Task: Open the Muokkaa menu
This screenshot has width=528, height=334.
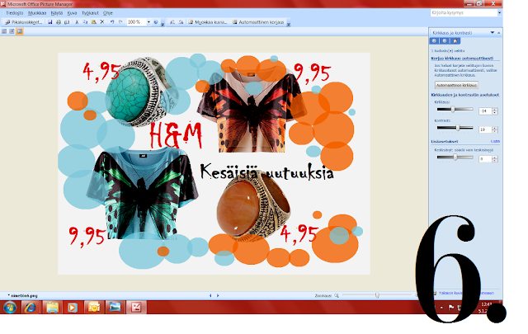Action: coord(37,13)
